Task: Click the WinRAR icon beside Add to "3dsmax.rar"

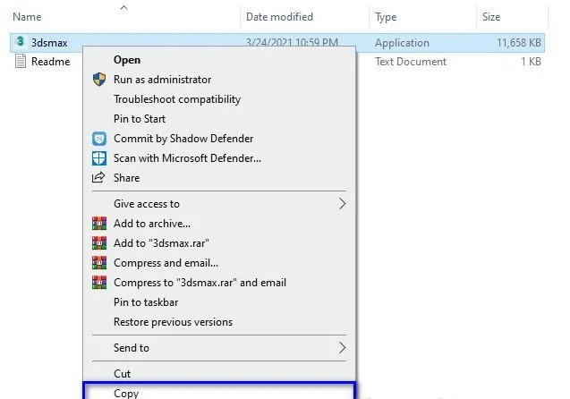Action: click(99, 243)
